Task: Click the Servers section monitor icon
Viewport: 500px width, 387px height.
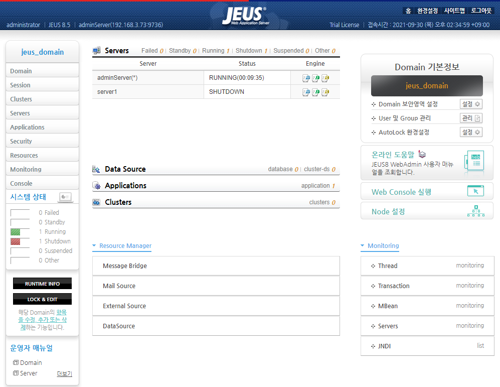Action: [96, 50]
